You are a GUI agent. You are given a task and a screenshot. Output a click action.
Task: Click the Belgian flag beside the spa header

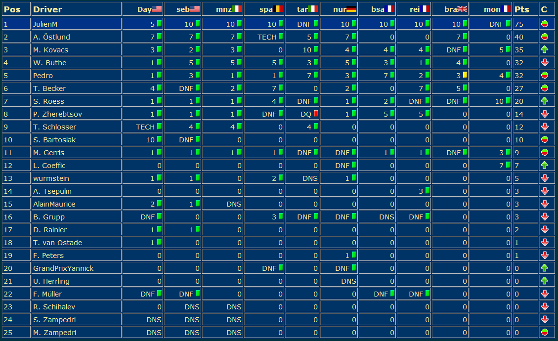click(278, 9)
